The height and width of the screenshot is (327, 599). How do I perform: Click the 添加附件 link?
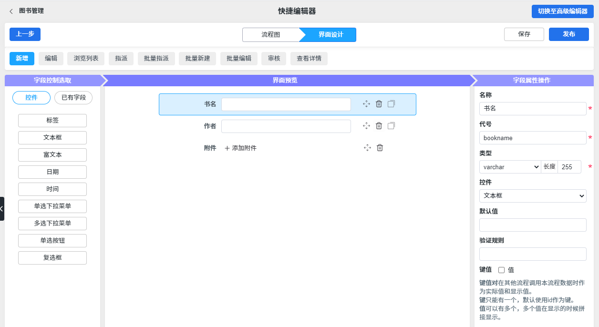(x=240, y=148)
